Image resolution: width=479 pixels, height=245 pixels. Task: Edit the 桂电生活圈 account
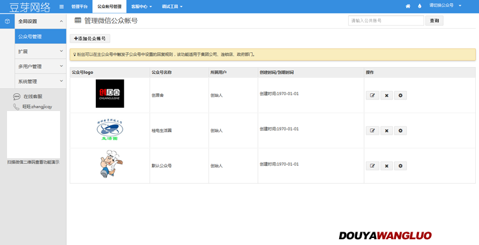click(x=372, y=131)
